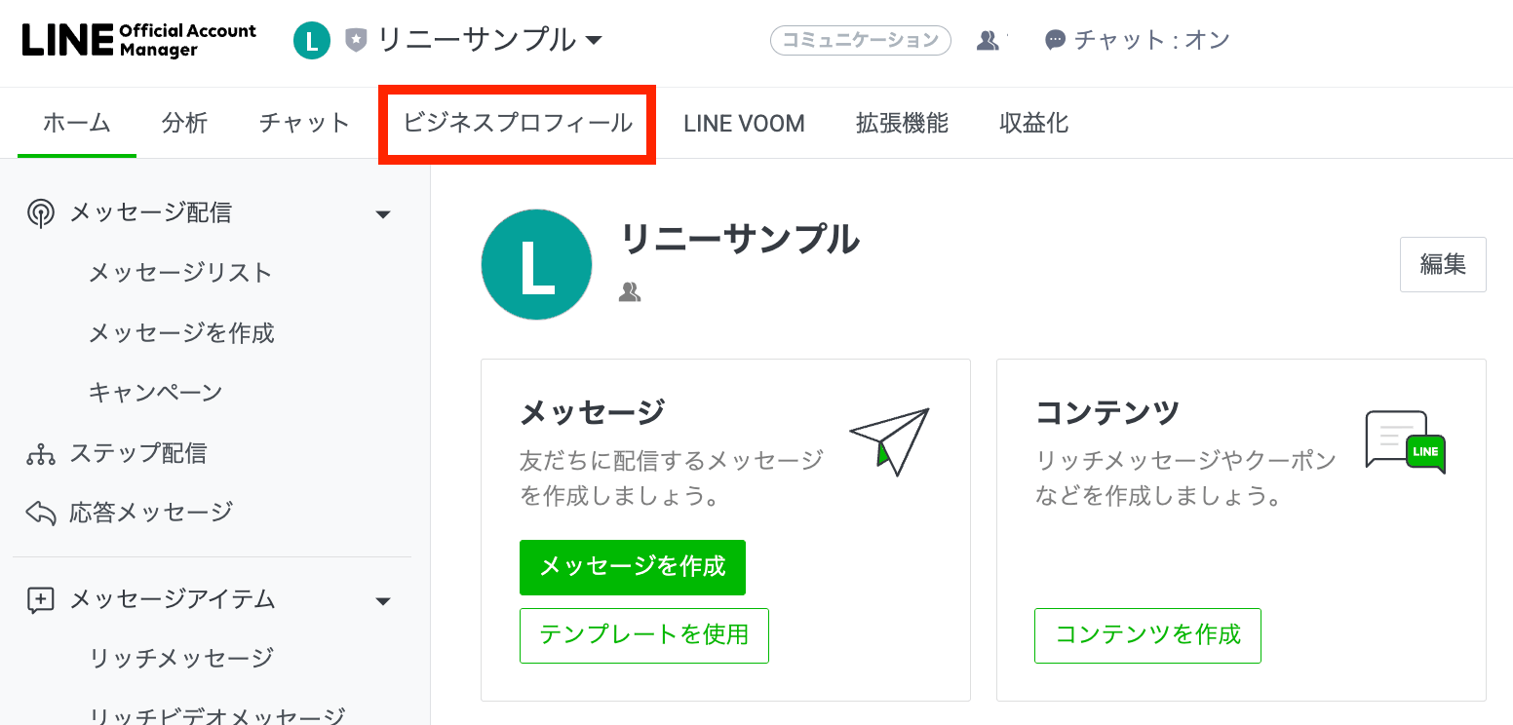The height and width of the screenshot is (725, 1513).
Task: Open メッセージリスト in the sidebar
Action: 180,273
